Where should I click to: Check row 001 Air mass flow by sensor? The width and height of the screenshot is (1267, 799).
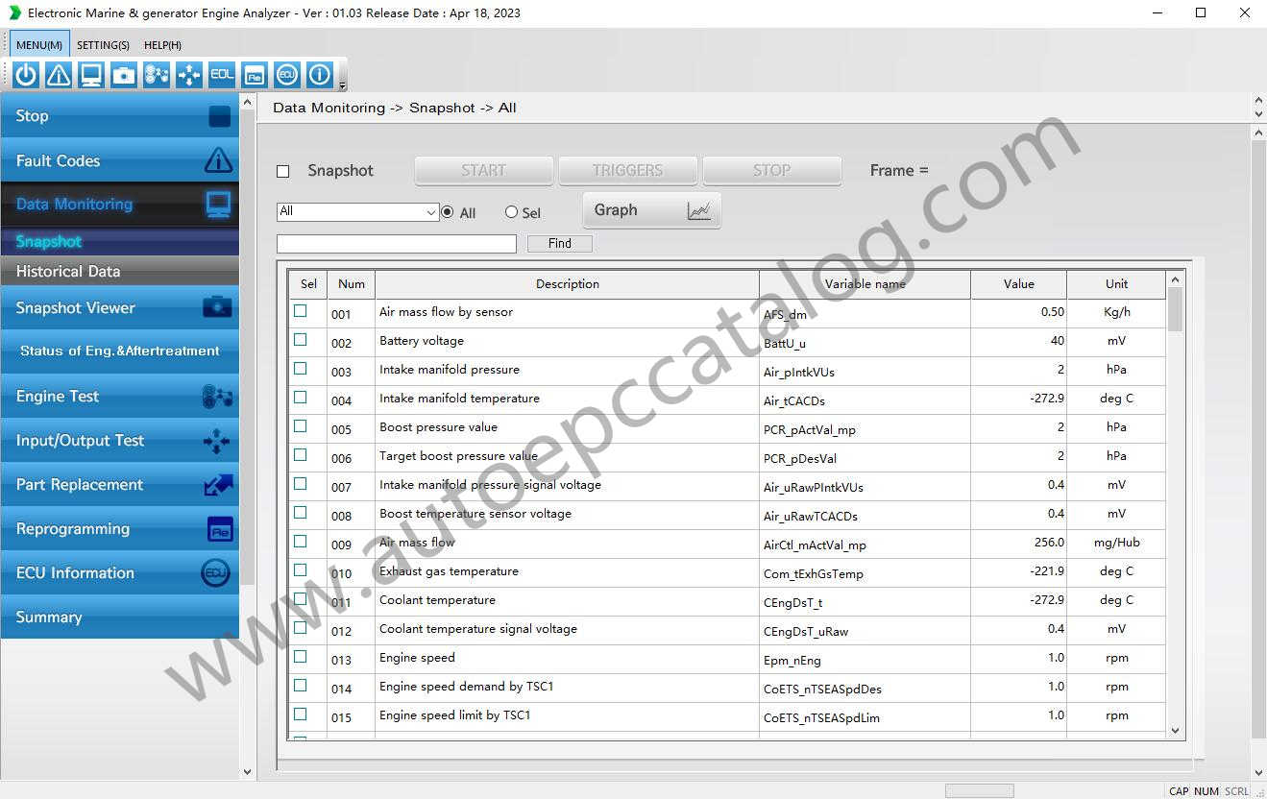(x=301, y=311)
